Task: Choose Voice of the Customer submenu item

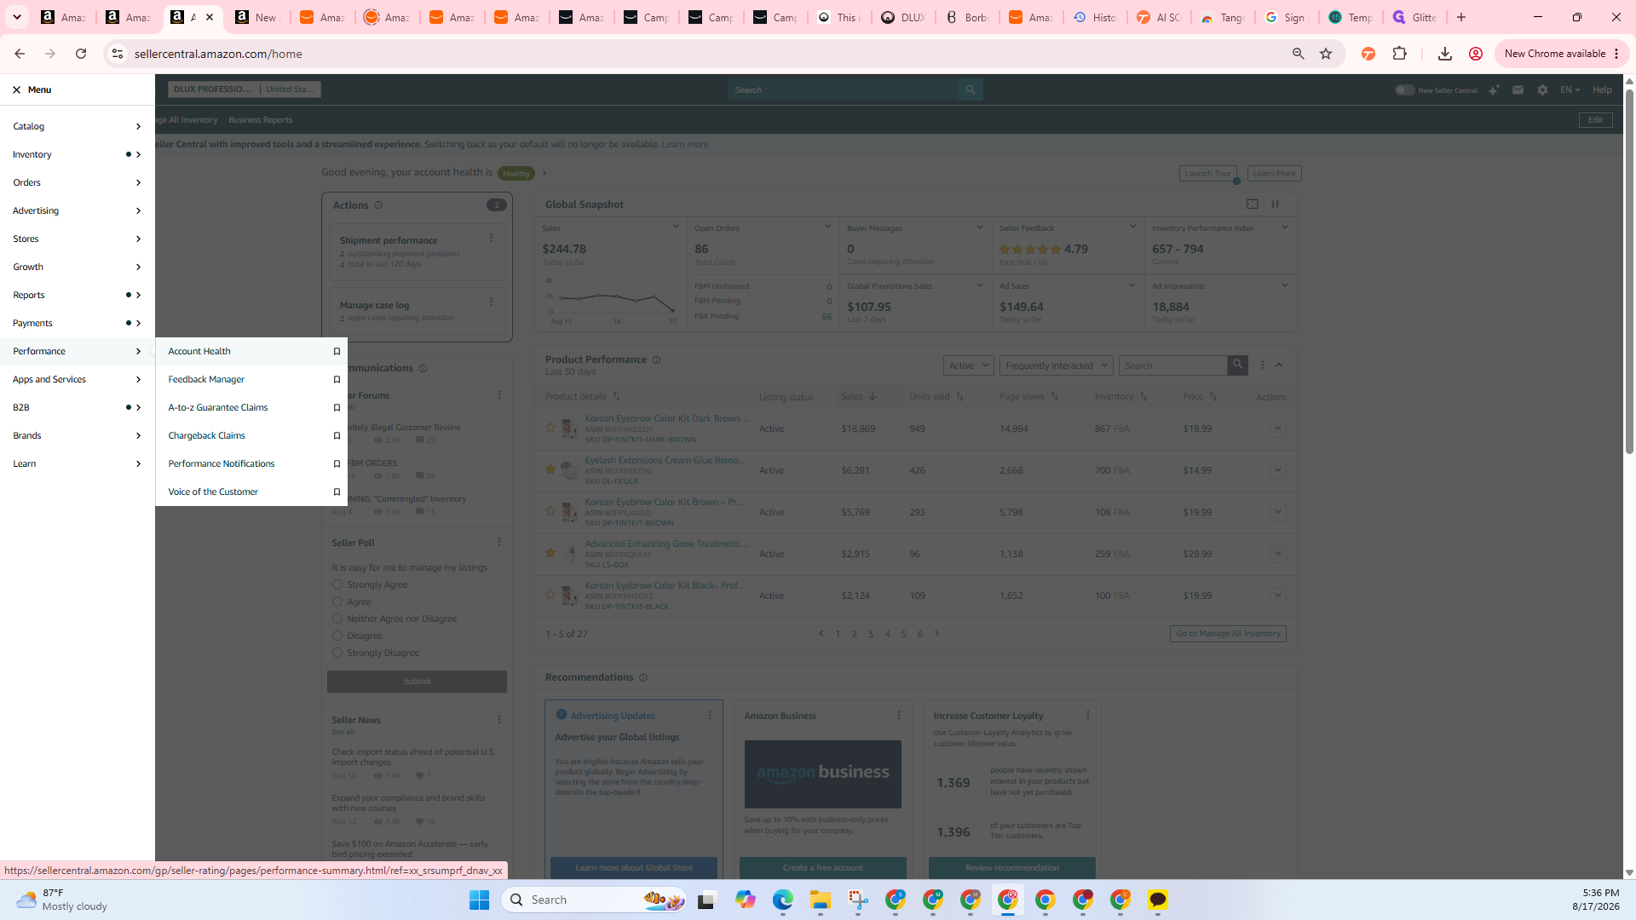Action: pos(213,492)
